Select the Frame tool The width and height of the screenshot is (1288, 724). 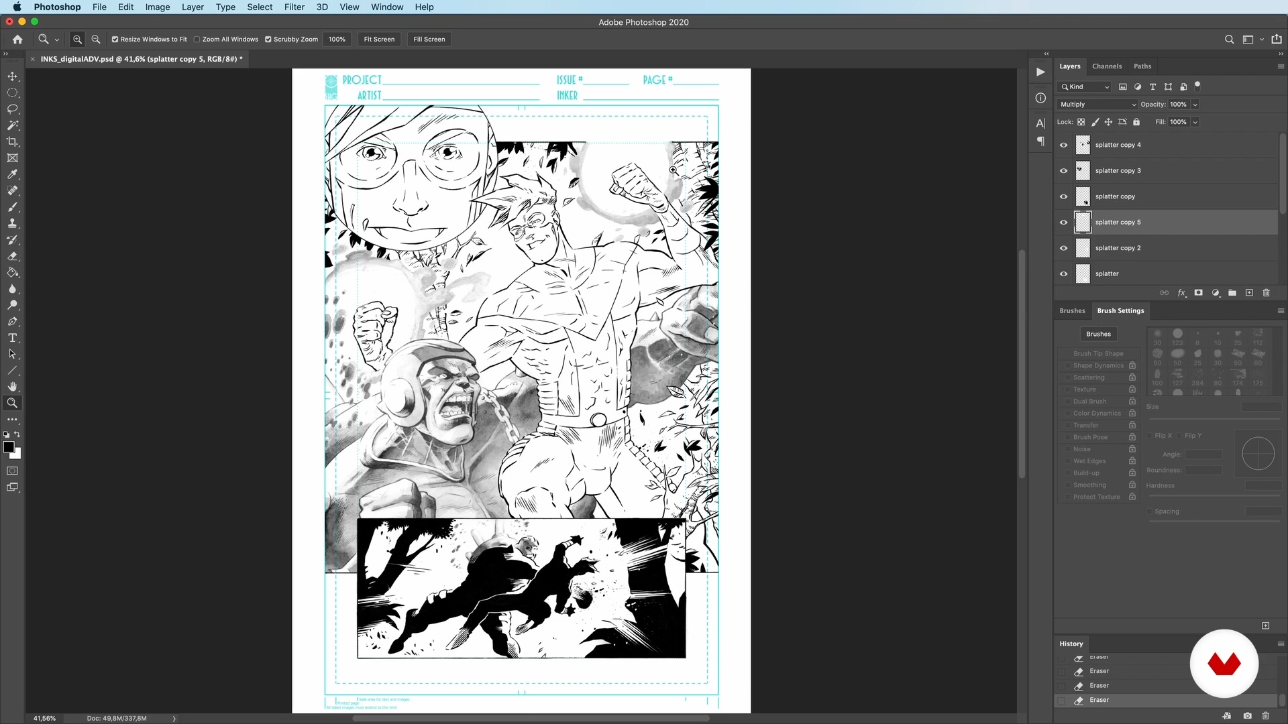click(x=12, y=158)
